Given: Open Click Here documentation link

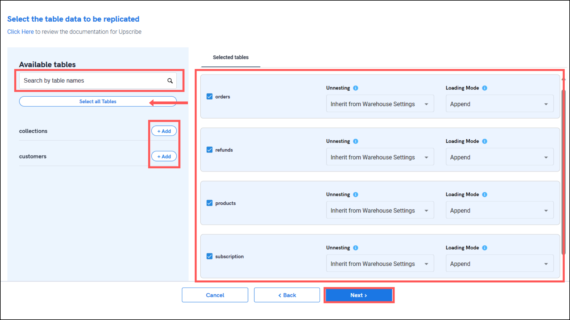Looking at the screenshot, I should [20, 32].
